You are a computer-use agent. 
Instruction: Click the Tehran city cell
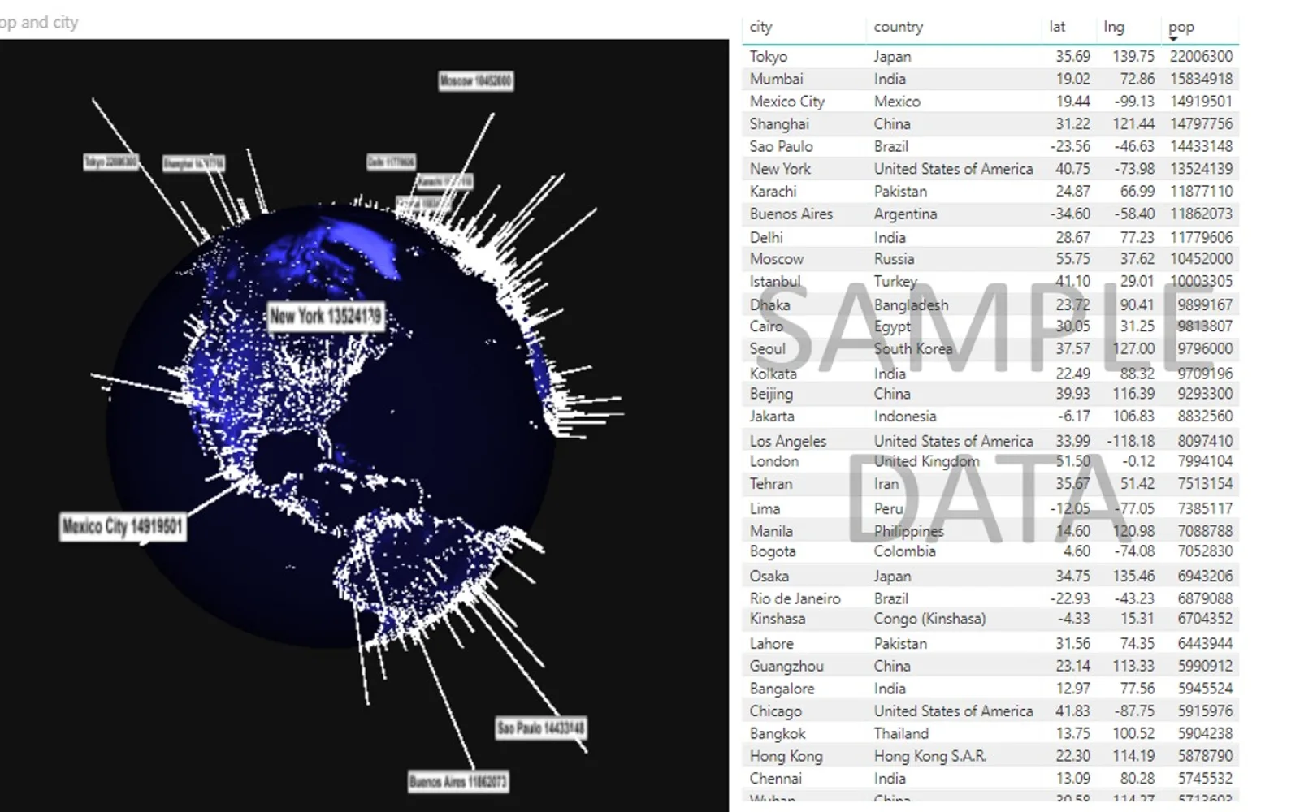[770, 484]
